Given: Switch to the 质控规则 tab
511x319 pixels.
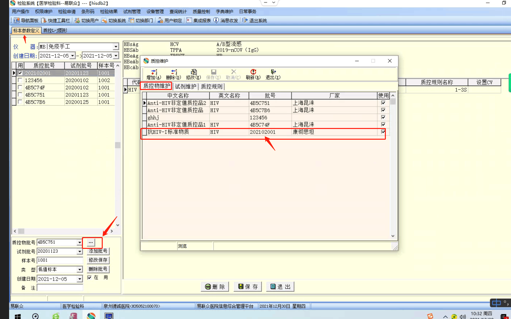Looking at the screenshot, I should click(x=212, y=86).
